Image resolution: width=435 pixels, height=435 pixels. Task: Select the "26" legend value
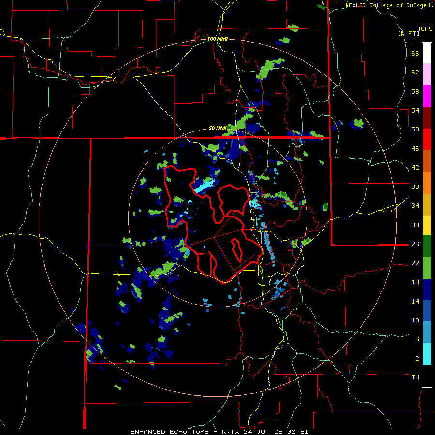click(415, 244)
